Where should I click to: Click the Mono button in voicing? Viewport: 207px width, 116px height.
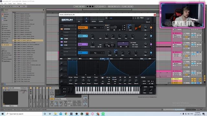pos(144,81)
